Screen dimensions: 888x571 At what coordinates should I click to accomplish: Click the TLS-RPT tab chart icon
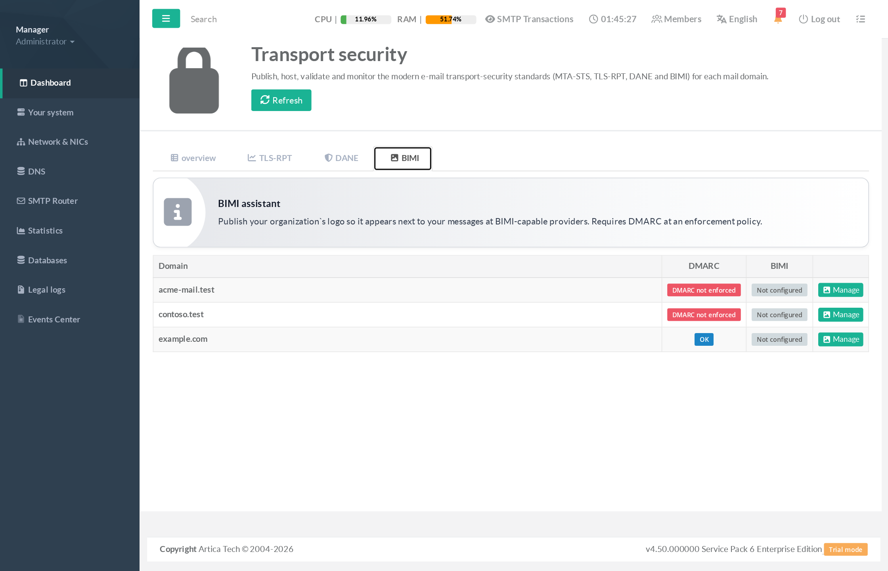point(252,158)
